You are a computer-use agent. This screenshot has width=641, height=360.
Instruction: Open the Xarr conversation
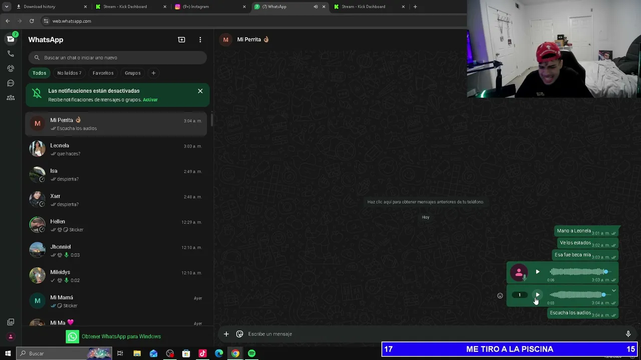pos(117,200)
